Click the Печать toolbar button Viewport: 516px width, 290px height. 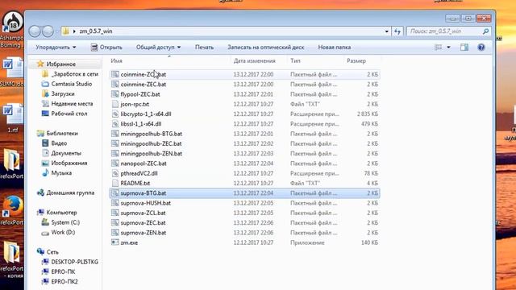[x=204, y=48]
